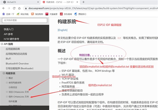158x110 pixels.
Task: Open the 京东商城 bookmark
Action: [x=66, y=14]
